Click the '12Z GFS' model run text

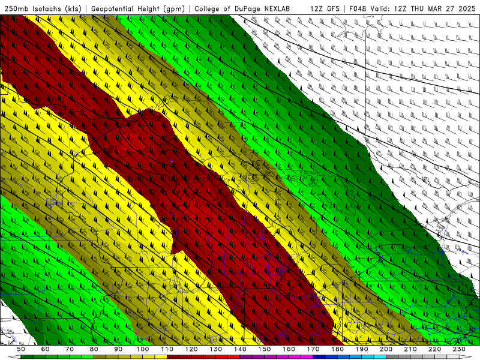325,8
